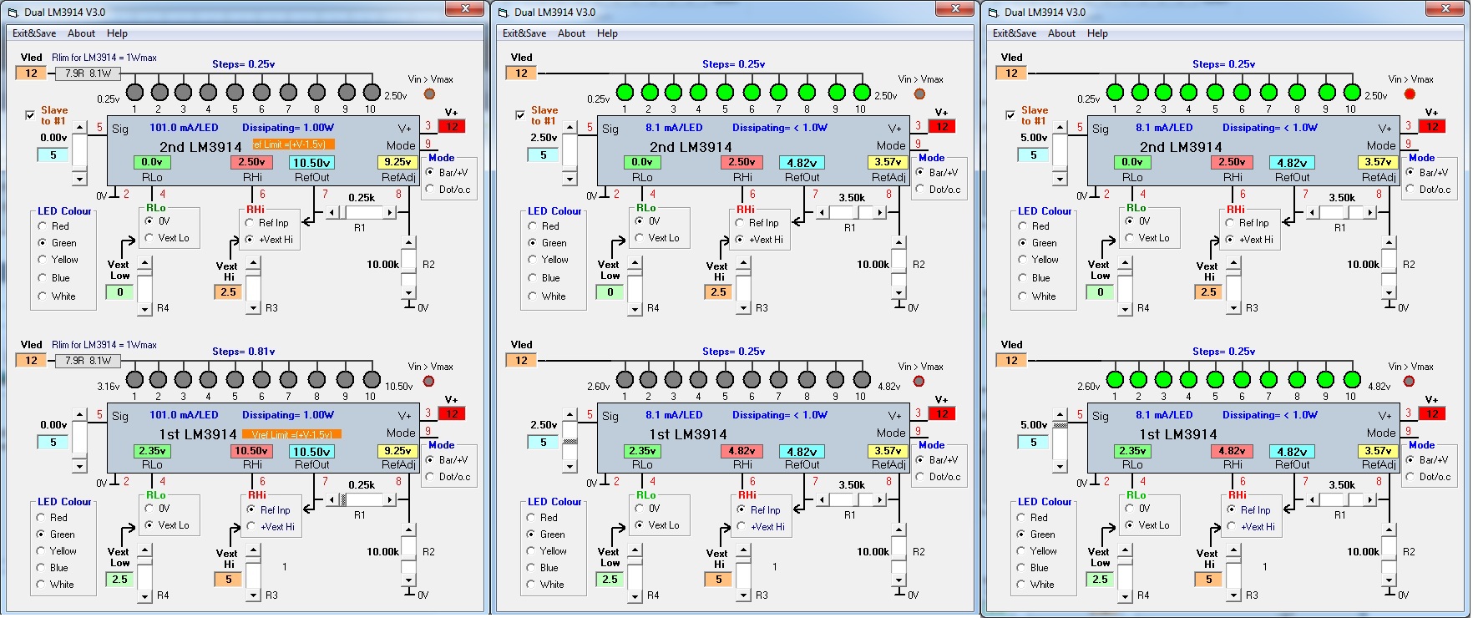
Task: Click the lower Vin > Vmax indicator in left window
Action: tap(429, 381)
